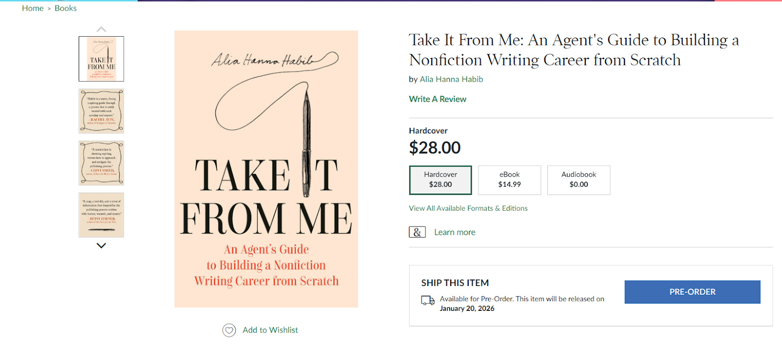The height and width of the screenshot is (349, 782).
Task: Click the B&N ampersand membership icon
Action: point(417,232)
